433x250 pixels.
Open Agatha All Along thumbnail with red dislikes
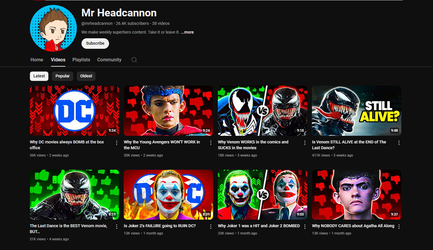(x=356, y=195)
